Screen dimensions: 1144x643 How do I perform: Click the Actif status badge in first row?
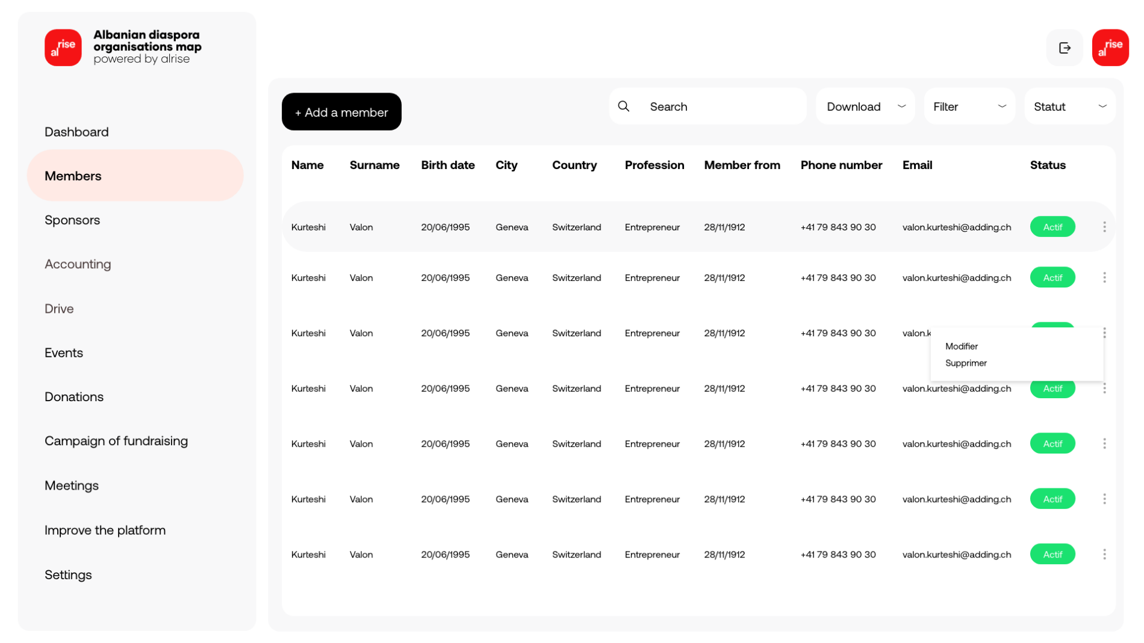click(x=1052, y=227)
